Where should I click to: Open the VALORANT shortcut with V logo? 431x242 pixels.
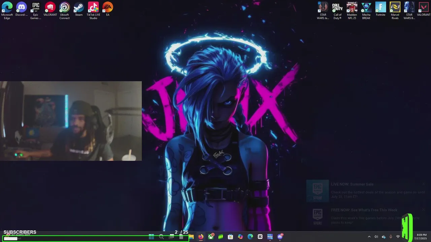click(424, 9)
